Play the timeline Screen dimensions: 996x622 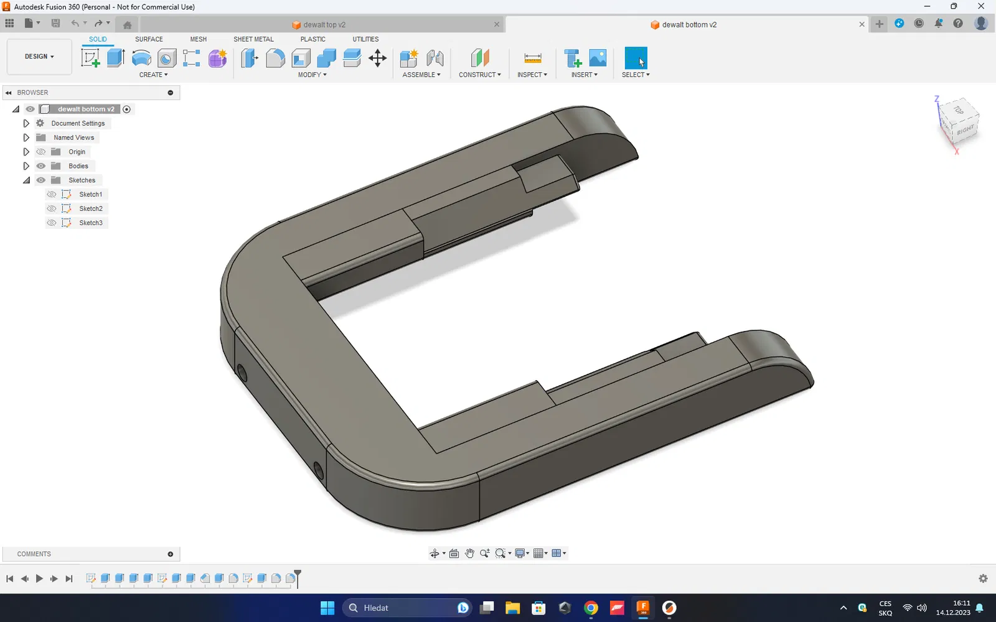pyautogui.click(x=39, y=578)
